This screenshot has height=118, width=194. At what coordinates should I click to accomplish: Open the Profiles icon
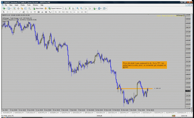(x=9, y=8)
